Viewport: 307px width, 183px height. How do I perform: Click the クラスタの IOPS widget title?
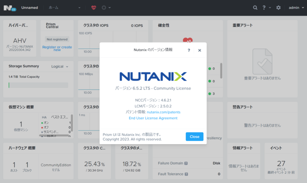pos(96,25)
